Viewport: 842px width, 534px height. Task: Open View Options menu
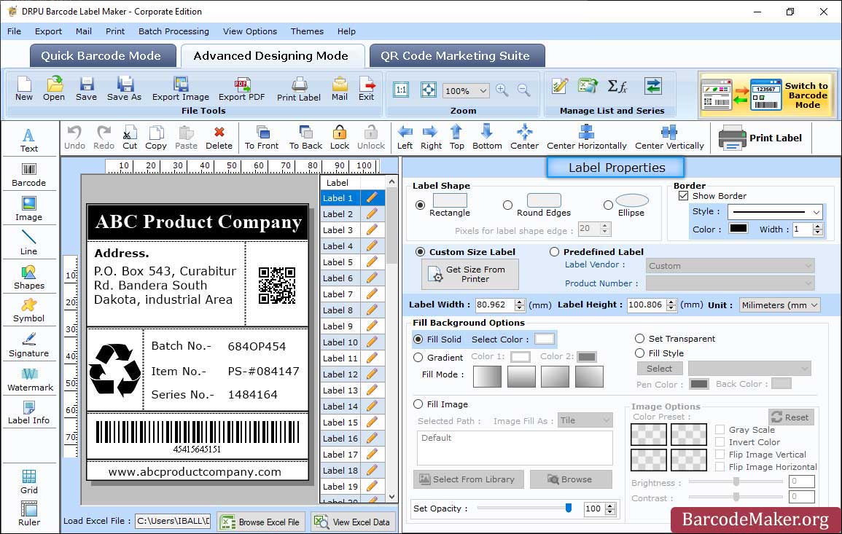click(x=250, y=31)
